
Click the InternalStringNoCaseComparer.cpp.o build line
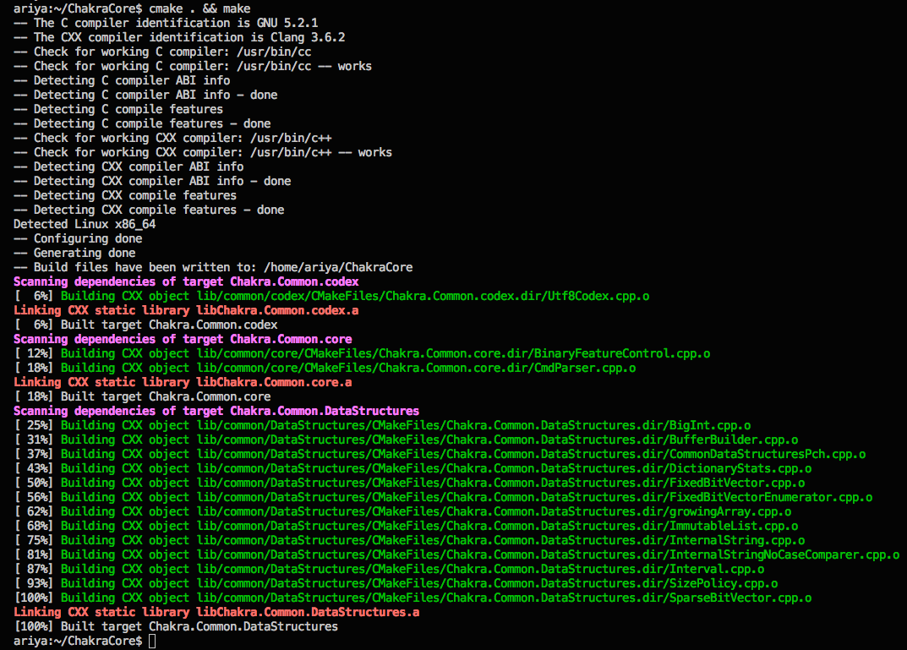coord(457,554)
